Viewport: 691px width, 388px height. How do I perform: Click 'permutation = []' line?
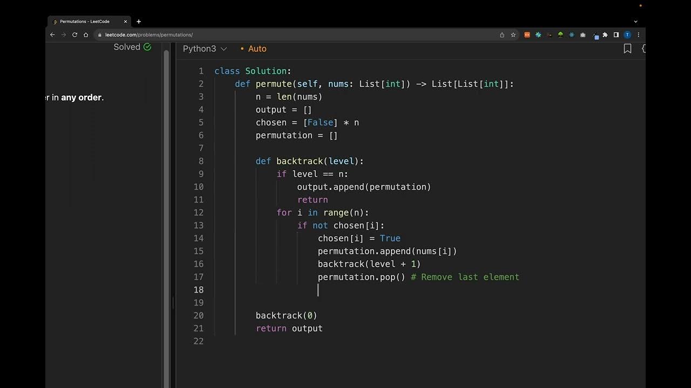tap(297, 136)
